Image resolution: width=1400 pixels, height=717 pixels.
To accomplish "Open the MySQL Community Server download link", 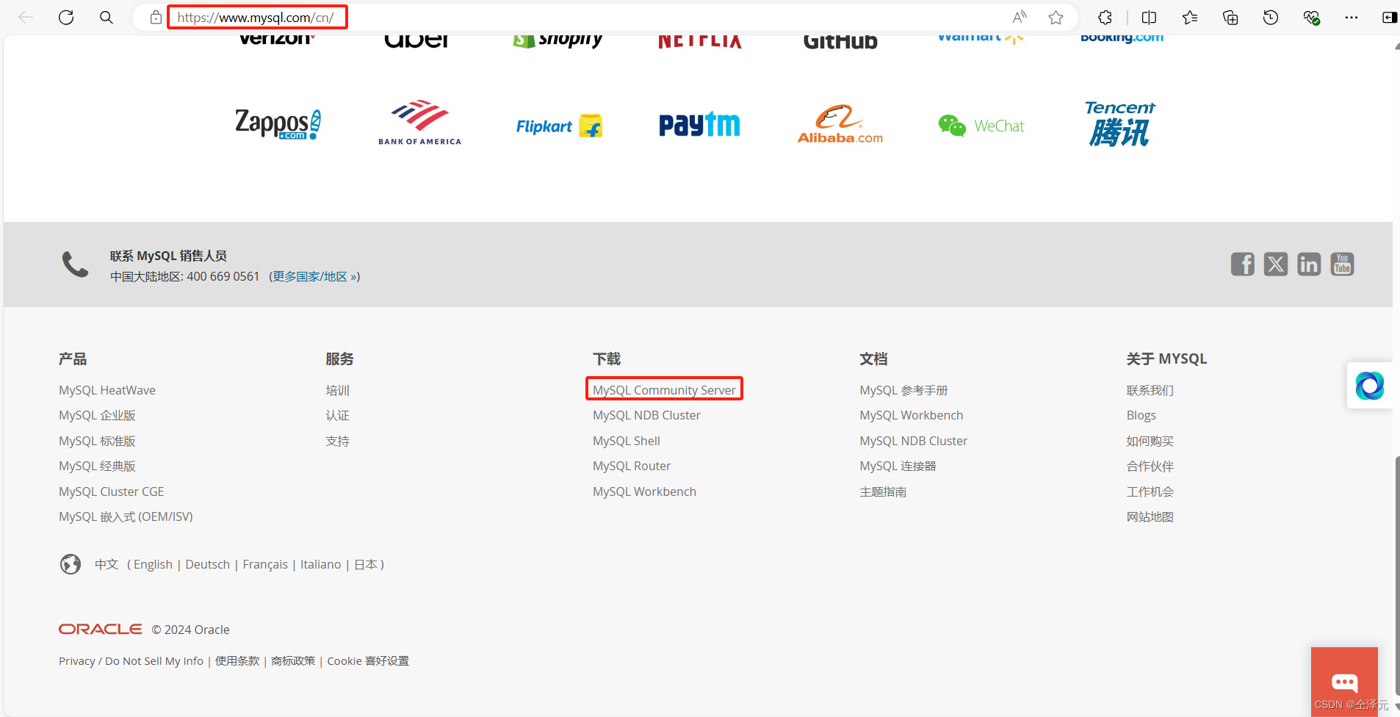I will [664, 390].
